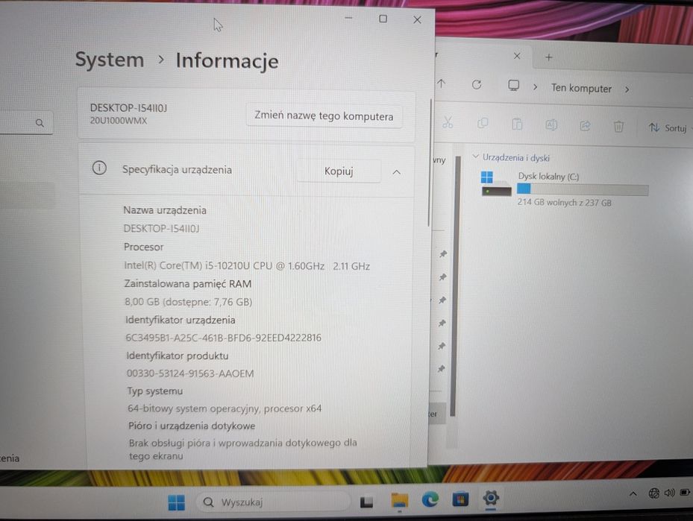Maximize the Settings window

tap(383, 19)
